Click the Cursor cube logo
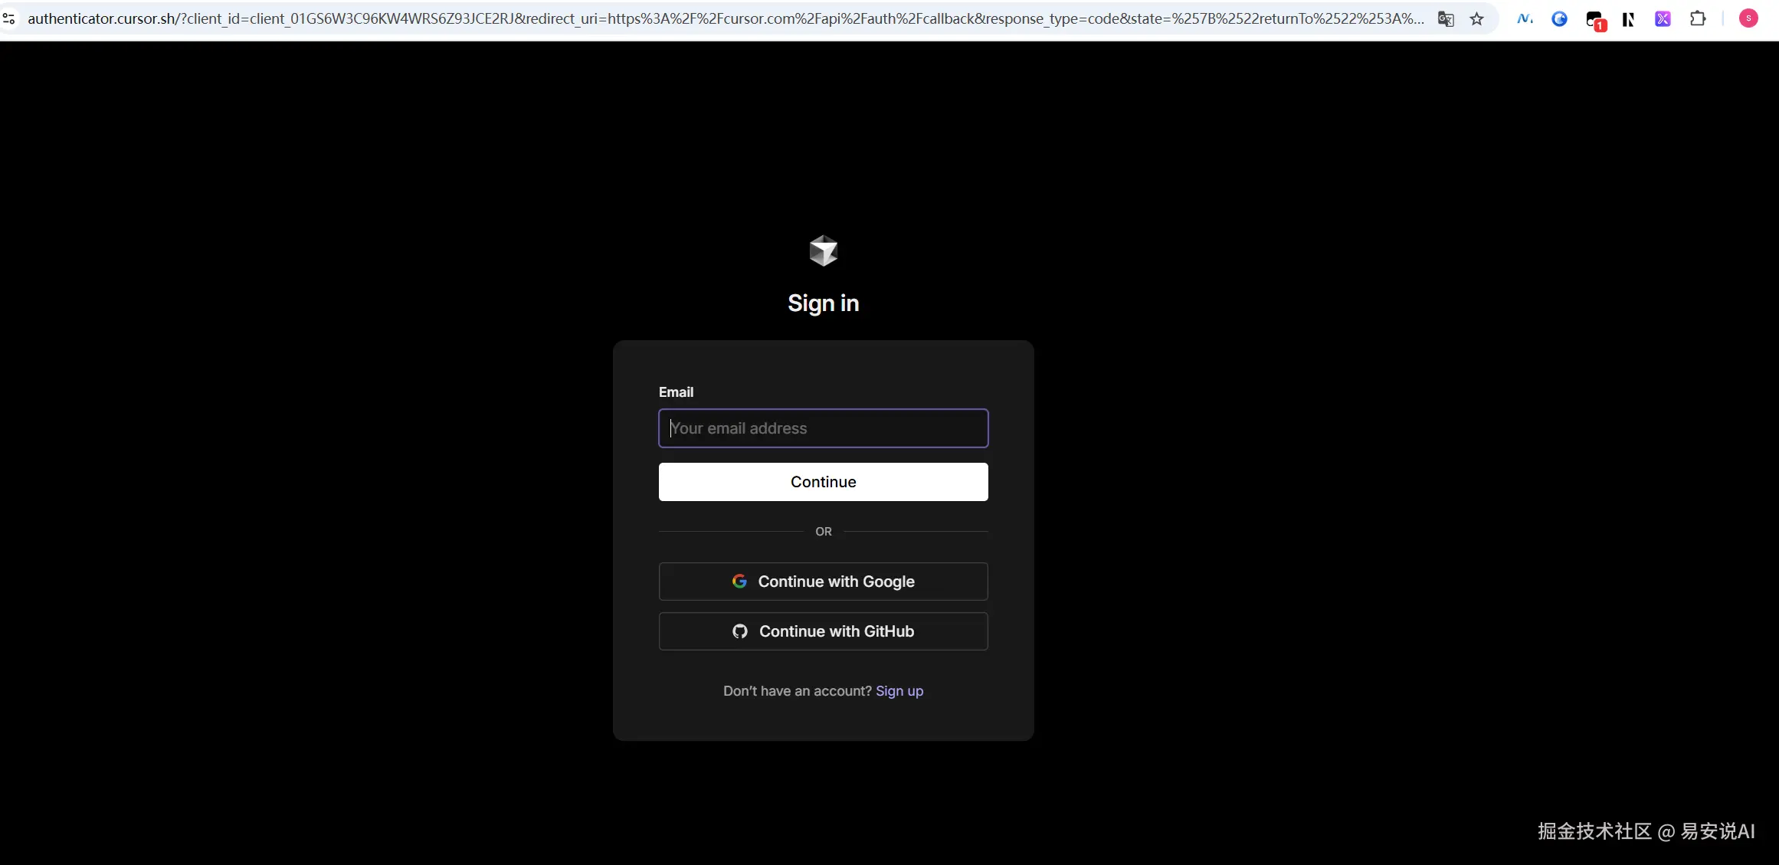Screen dimensions: 1779x865 pos(824,251)
